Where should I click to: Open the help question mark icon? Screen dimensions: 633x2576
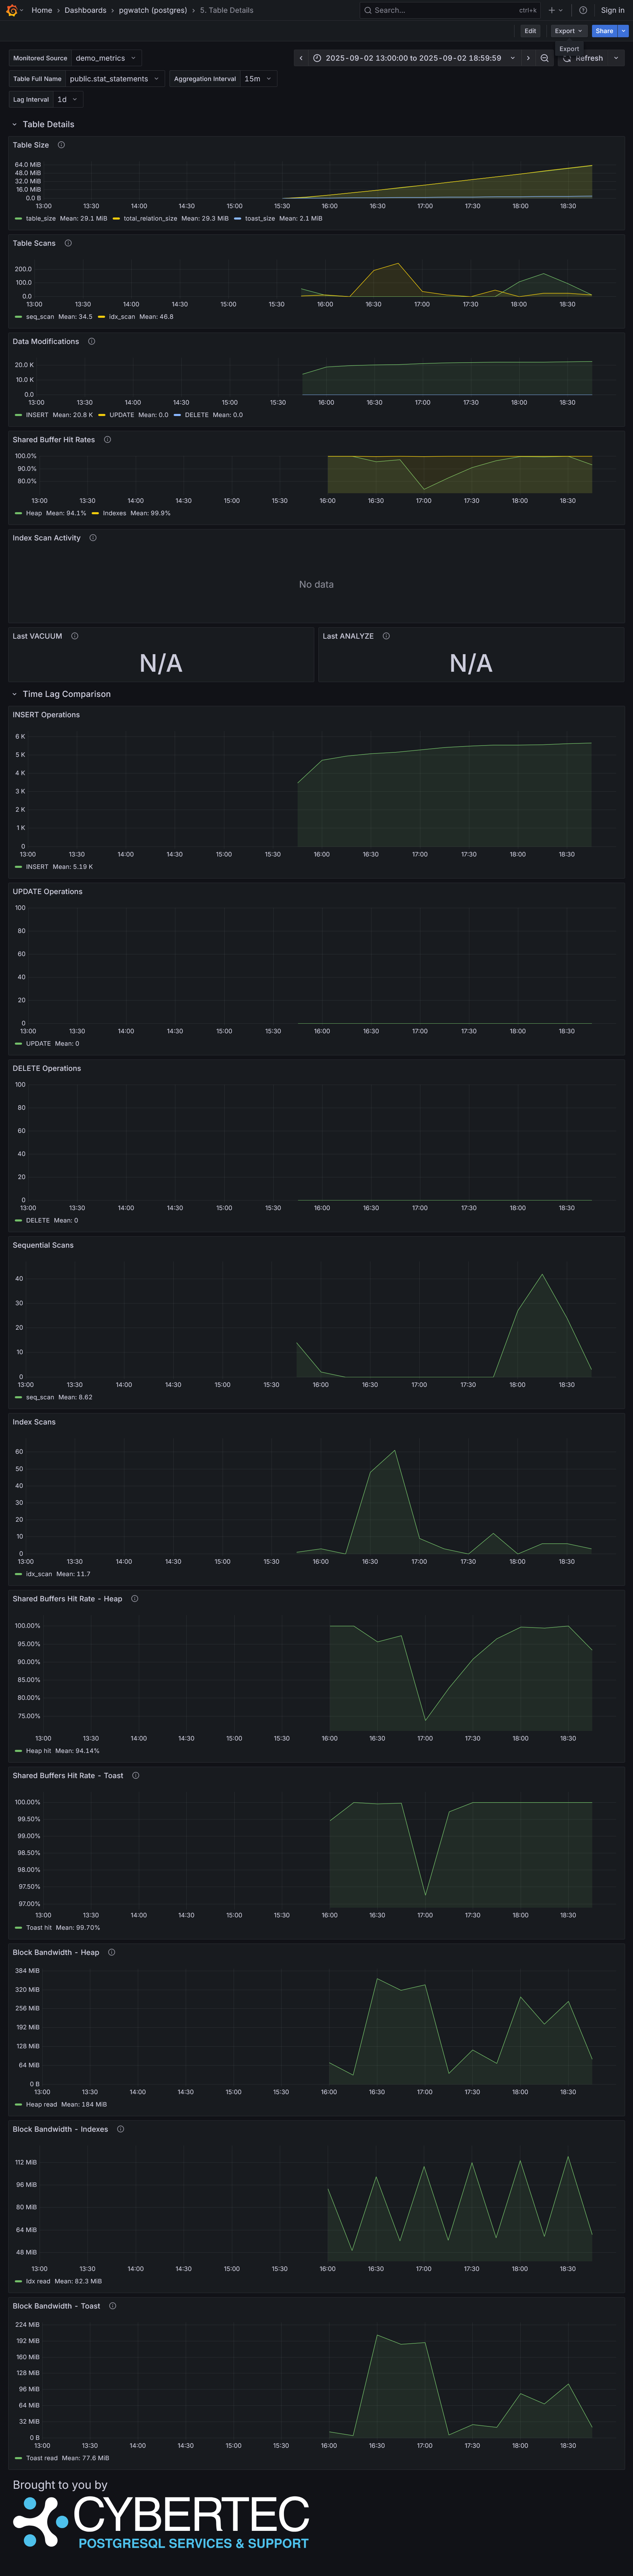click(x=583, y=10)
